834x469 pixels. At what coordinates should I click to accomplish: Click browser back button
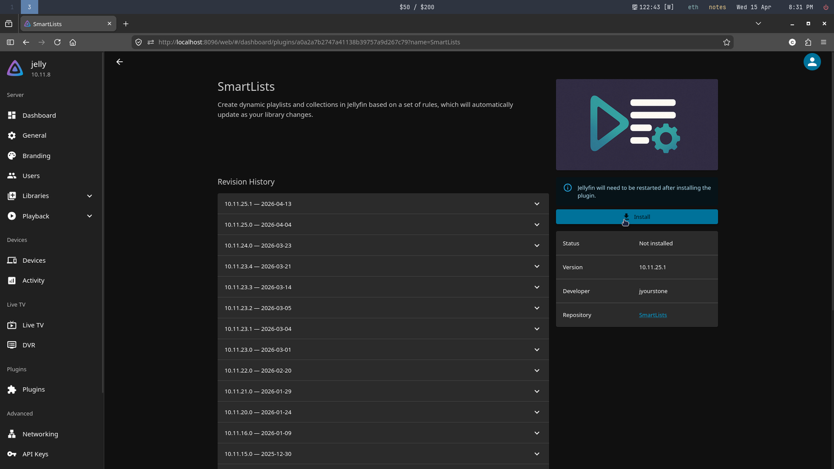click(x=26, y=42)
